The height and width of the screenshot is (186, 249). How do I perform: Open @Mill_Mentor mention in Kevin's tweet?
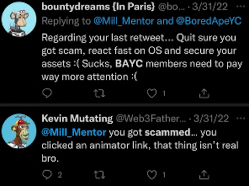tap(74, 133)
